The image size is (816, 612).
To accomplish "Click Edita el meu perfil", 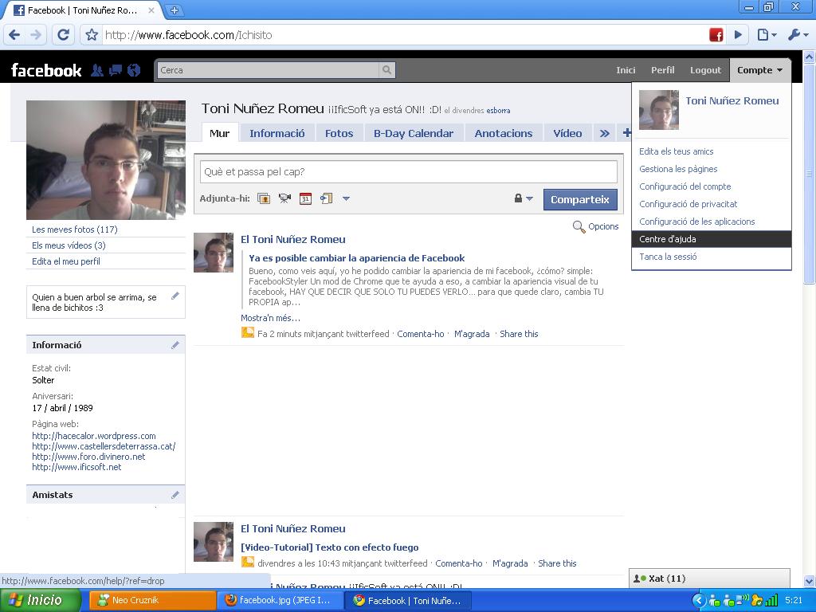I will coord(66,261).
